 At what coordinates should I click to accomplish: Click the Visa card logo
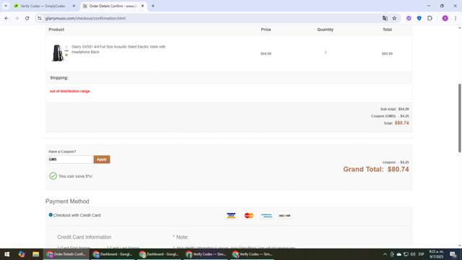pos(231,215)
